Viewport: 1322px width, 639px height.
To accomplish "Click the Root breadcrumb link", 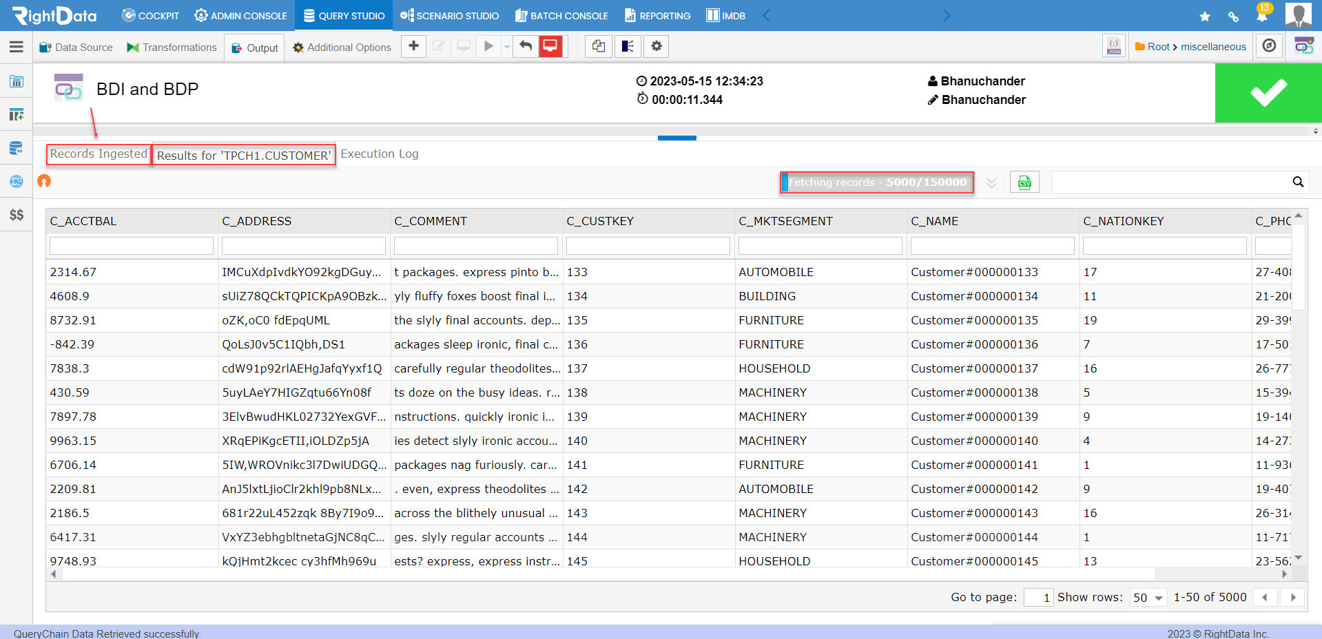I will coord(1156,46).
